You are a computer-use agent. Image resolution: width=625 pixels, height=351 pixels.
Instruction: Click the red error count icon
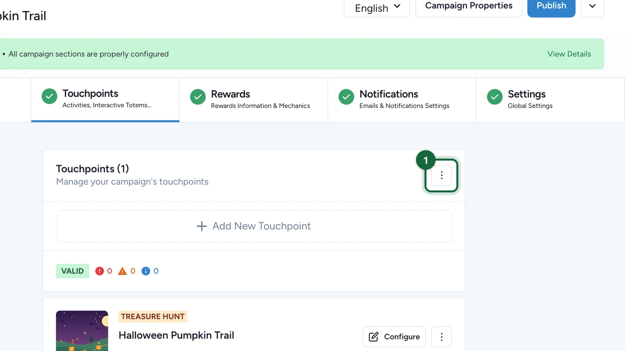pos(100,271)
